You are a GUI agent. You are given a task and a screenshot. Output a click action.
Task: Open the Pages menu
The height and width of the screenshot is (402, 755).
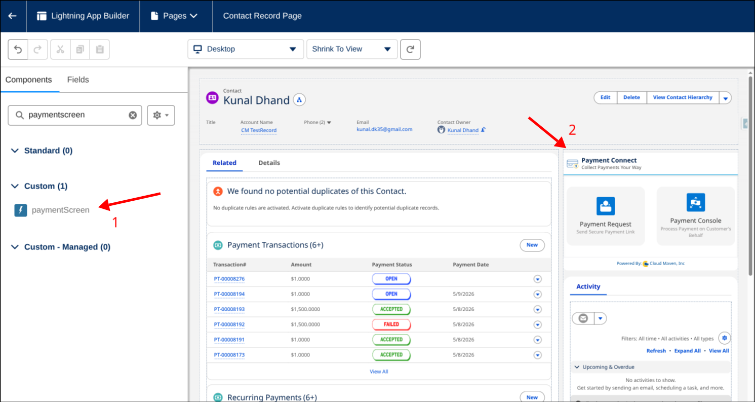tap(174, 16)
